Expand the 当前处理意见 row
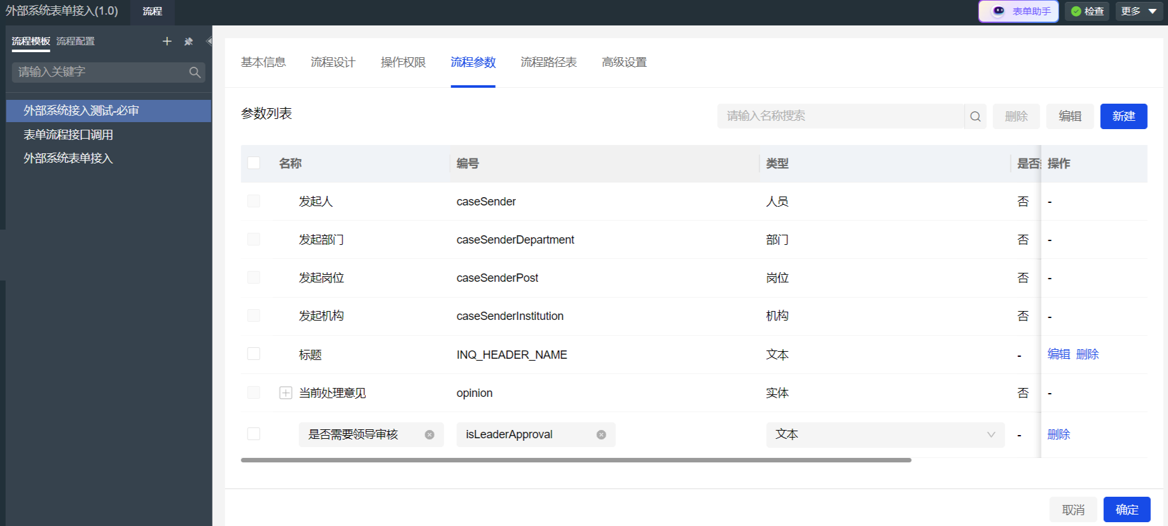This screenshot has width=1168, height=526. pos(286,393)
